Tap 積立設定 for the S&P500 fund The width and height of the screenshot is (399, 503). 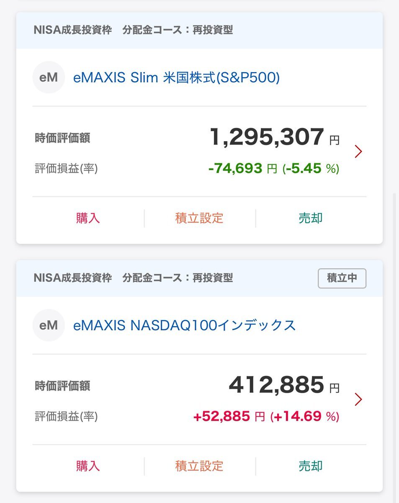point(199,218)
